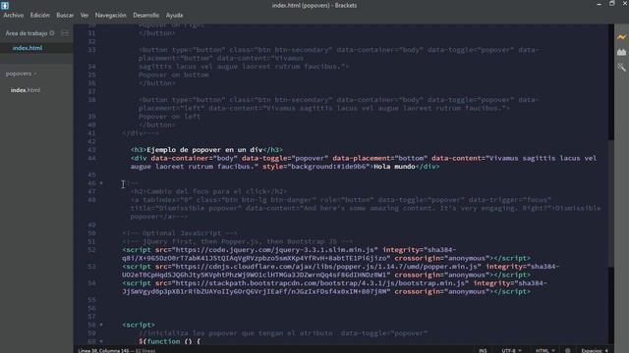Click the 'Área de trabajo' header label
Screen dimensions: 629x353
[27, 33]
